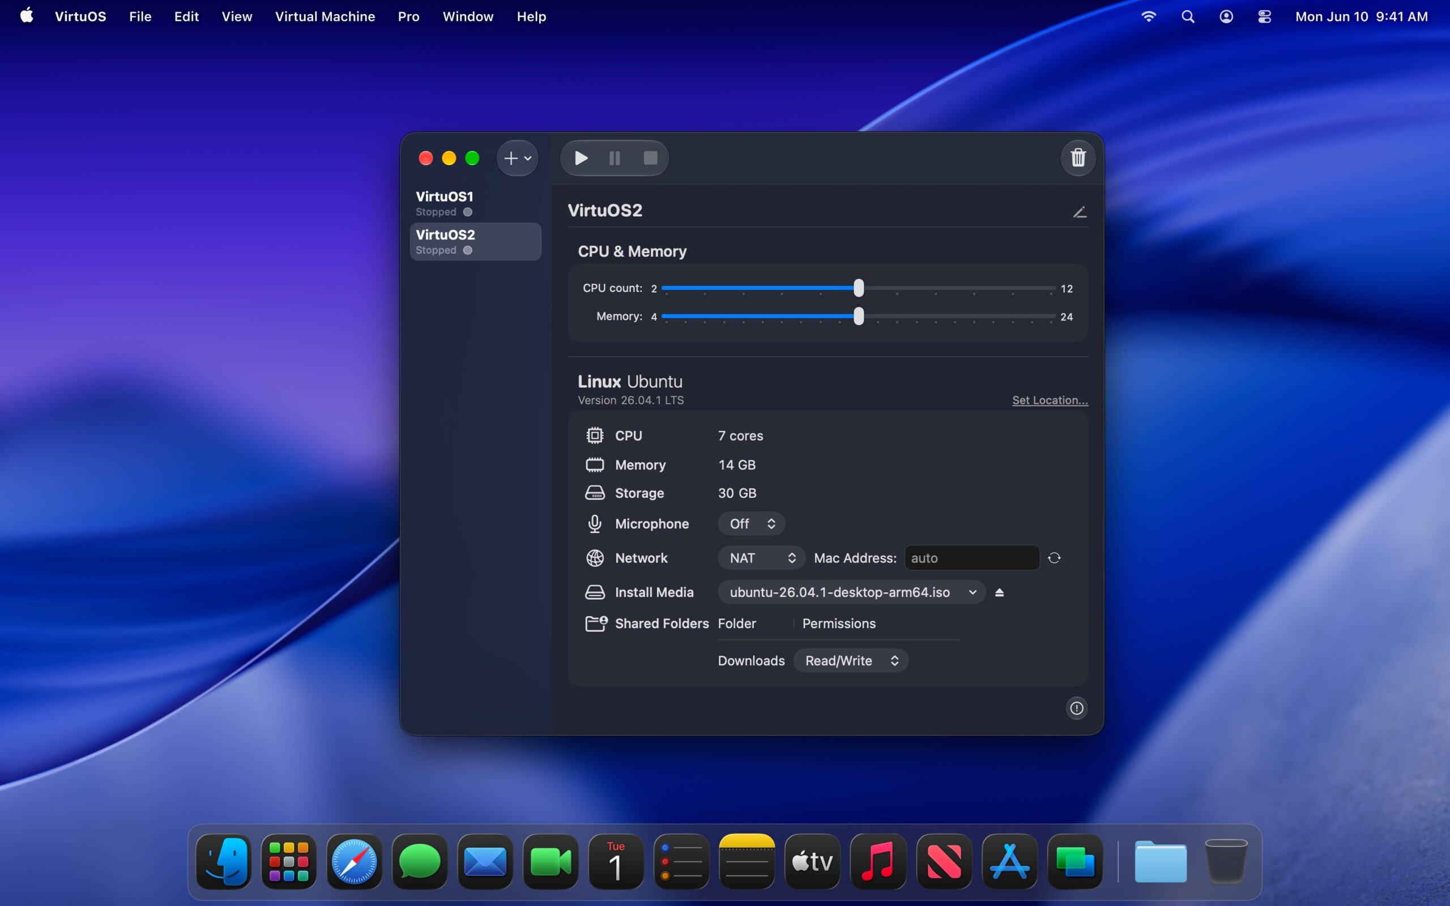
Task: Click the Downloads shared folder entry
Action: pos(752,660)
